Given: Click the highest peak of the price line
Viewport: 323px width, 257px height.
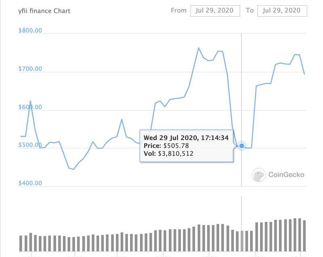Looking at the screenshot, I should click(x=199, y=48).
